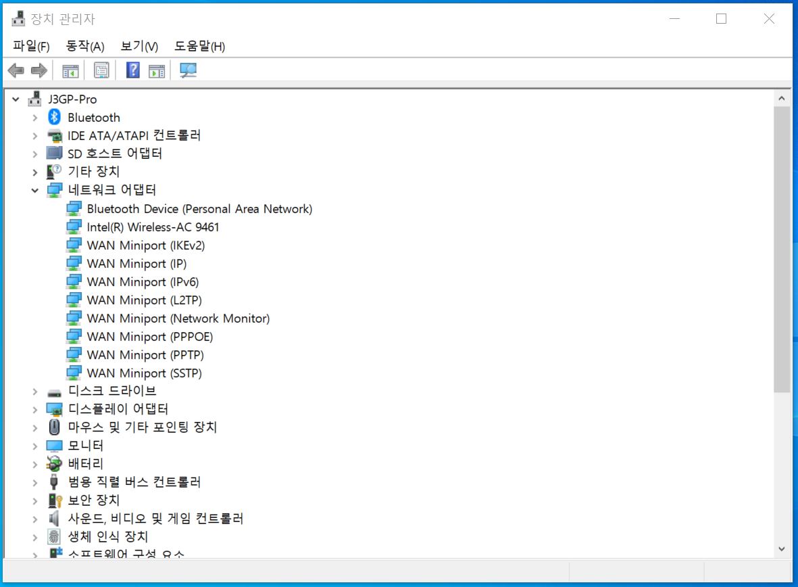The width and height of the screenshot is (798, 587).
Task: Click the speaker icon beside 사운드, 비디오 및 게임 컨트롤러
Action: coord(54,518)
